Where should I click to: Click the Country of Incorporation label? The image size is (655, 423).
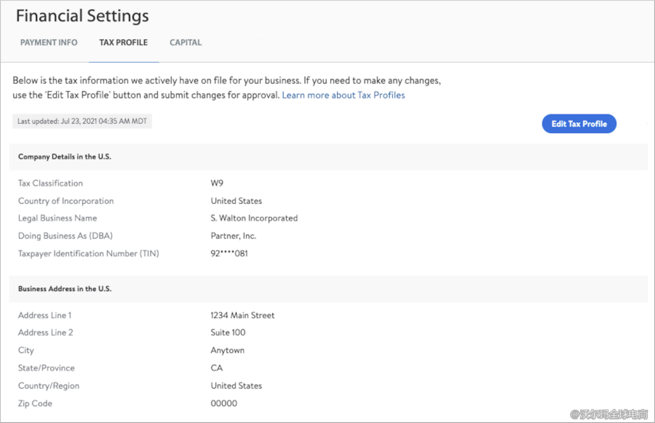66,201
